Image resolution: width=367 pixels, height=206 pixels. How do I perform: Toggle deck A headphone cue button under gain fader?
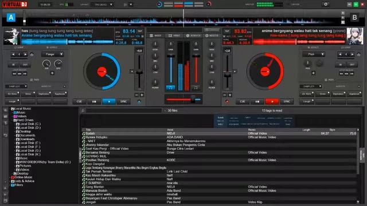coord(171,88)
